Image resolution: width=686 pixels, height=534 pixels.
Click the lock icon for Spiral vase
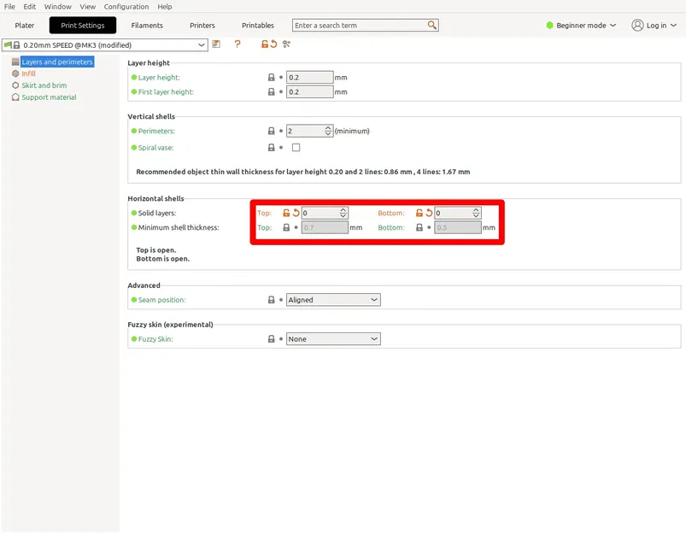(272, 148)
